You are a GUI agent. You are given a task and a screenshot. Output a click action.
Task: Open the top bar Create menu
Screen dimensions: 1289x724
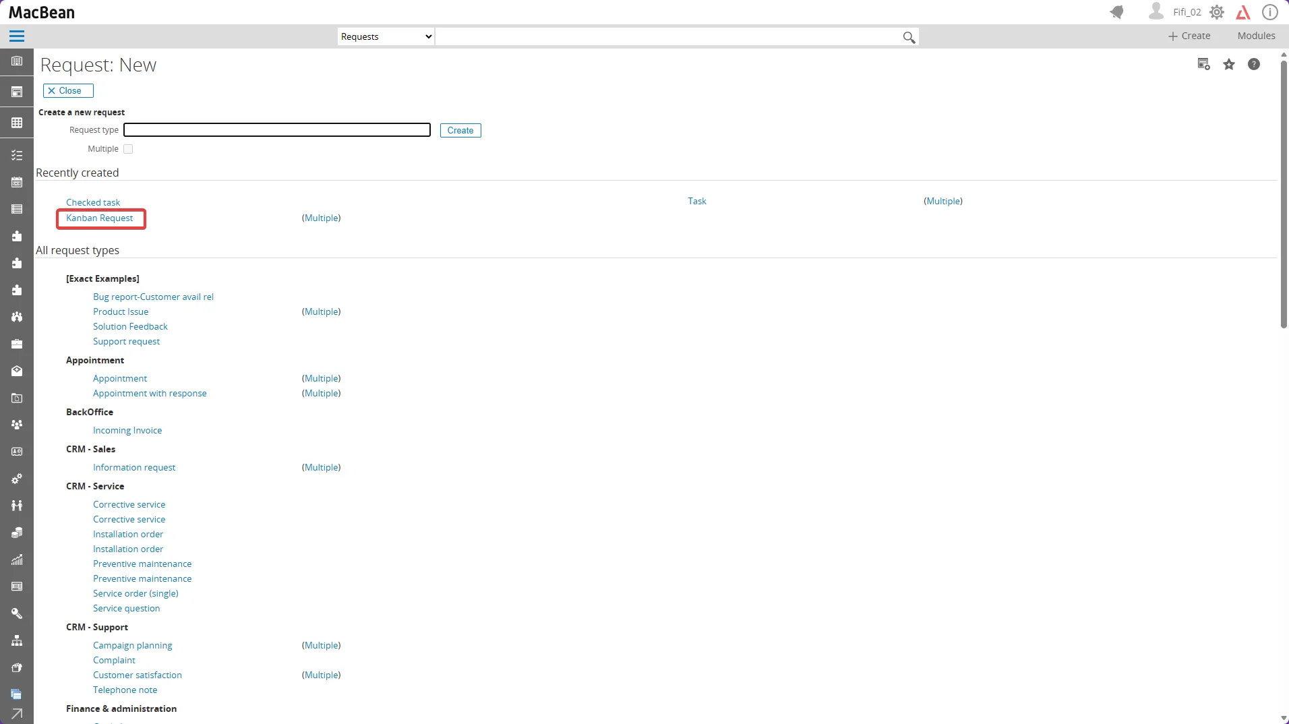tap(1189, 36)
